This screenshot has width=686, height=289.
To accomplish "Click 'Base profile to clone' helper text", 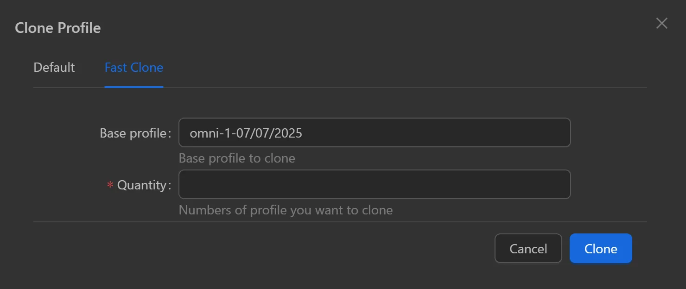I will [237, 158].
